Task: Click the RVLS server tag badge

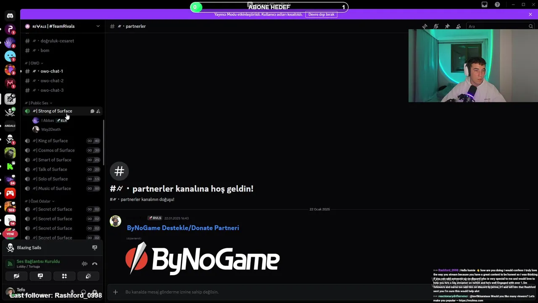Action: [155, 218]
